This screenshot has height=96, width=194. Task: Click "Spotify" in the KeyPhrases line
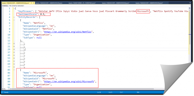pyautogui.click(x=168, y=11)
